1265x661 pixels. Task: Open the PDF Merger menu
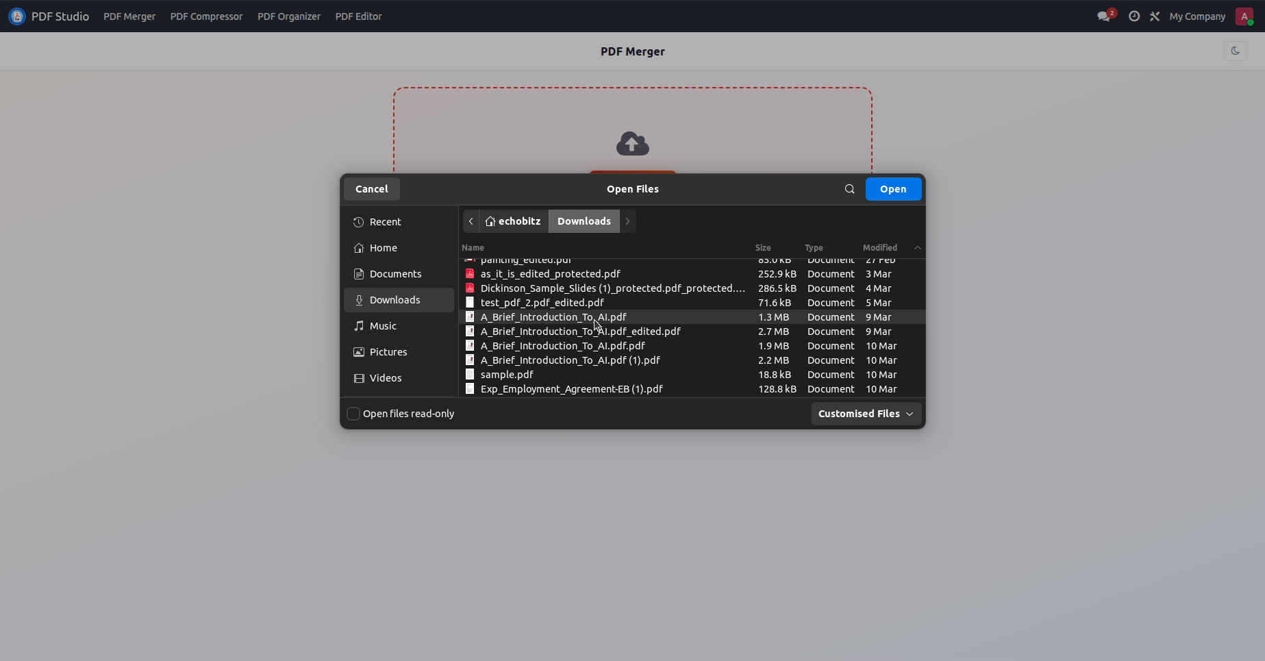pos(129,16)
